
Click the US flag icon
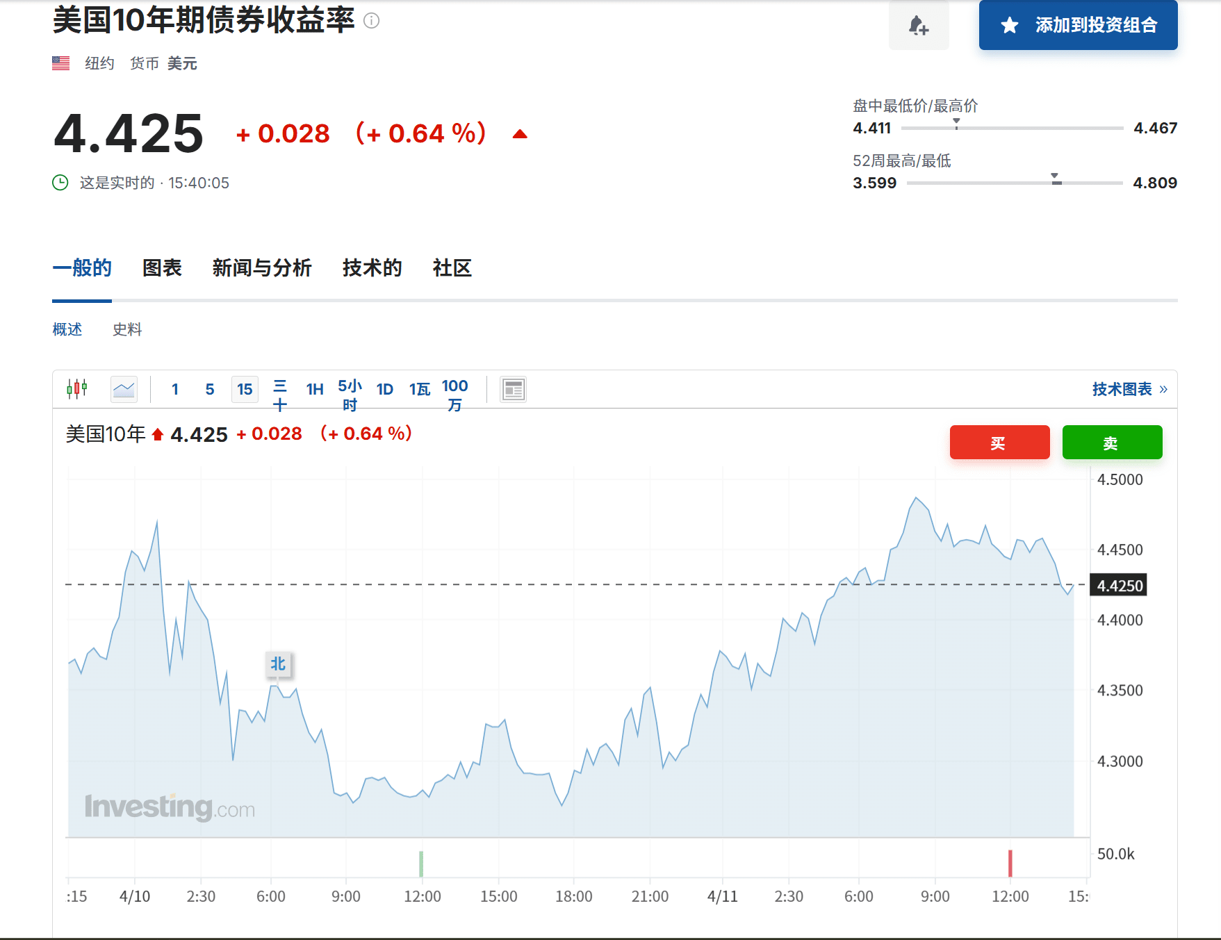61,63
